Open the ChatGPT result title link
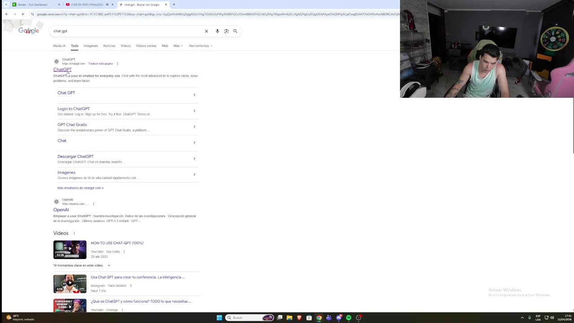The image size is (574, 323). tap(62, 70)
